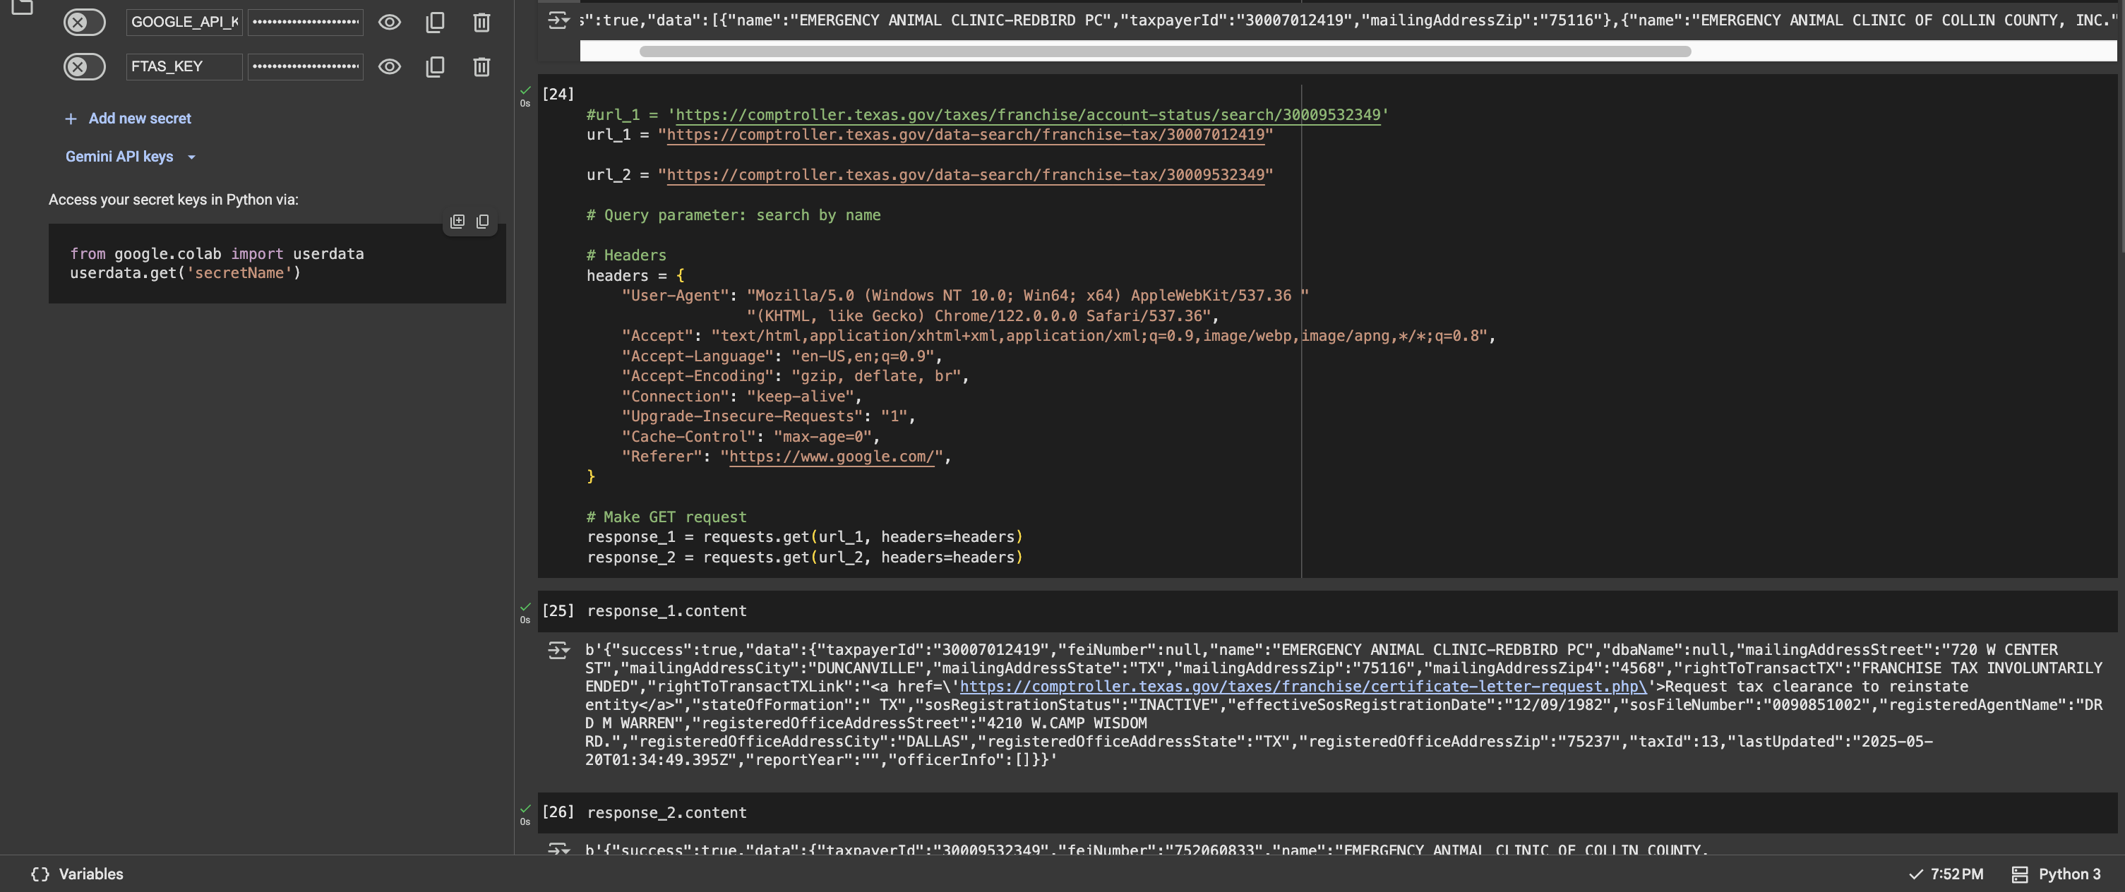Show GOOGLE_API_KEY secret value with eye icon
This screenshot has height=892, width=2125.
tap(390, 23)
